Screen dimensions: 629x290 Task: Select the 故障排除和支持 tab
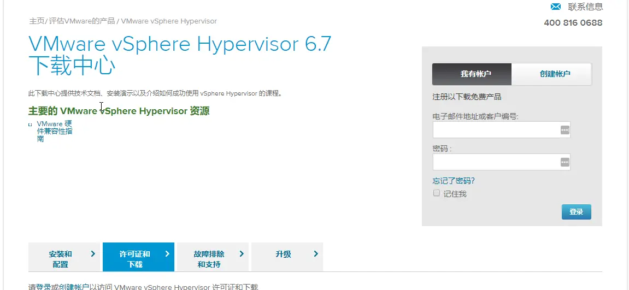(213, 257)
